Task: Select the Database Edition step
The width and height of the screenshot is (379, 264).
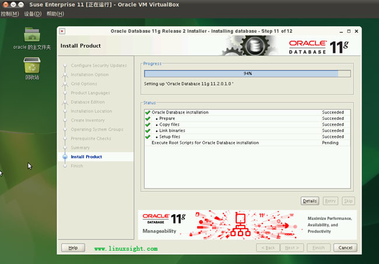Action: (x=87, y=102)
